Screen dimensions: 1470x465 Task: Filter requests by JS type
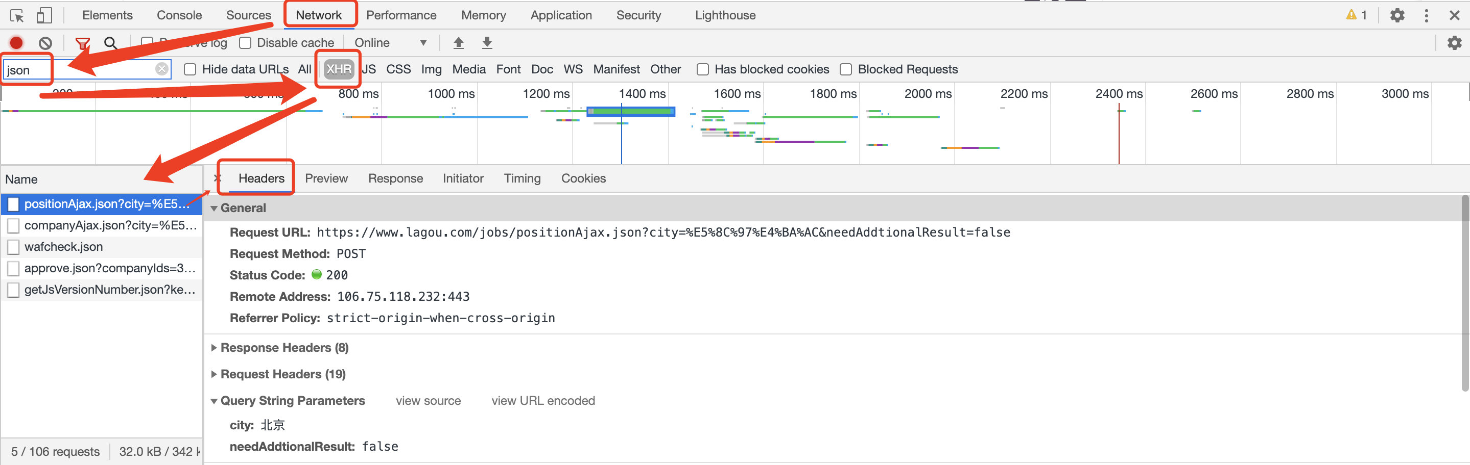[369, 69]
